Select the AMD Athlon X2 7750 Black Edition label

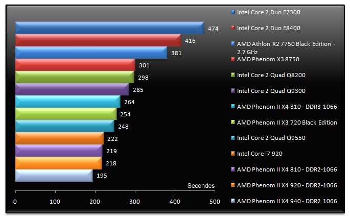click(286, 48)
